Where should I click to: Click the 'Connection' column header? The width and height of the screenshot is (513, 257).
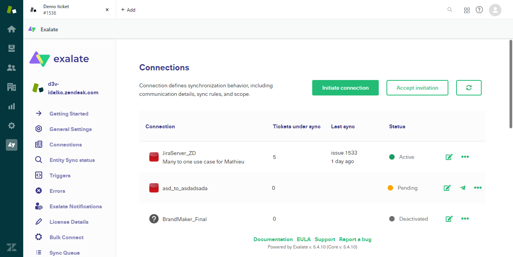(160, 126)
